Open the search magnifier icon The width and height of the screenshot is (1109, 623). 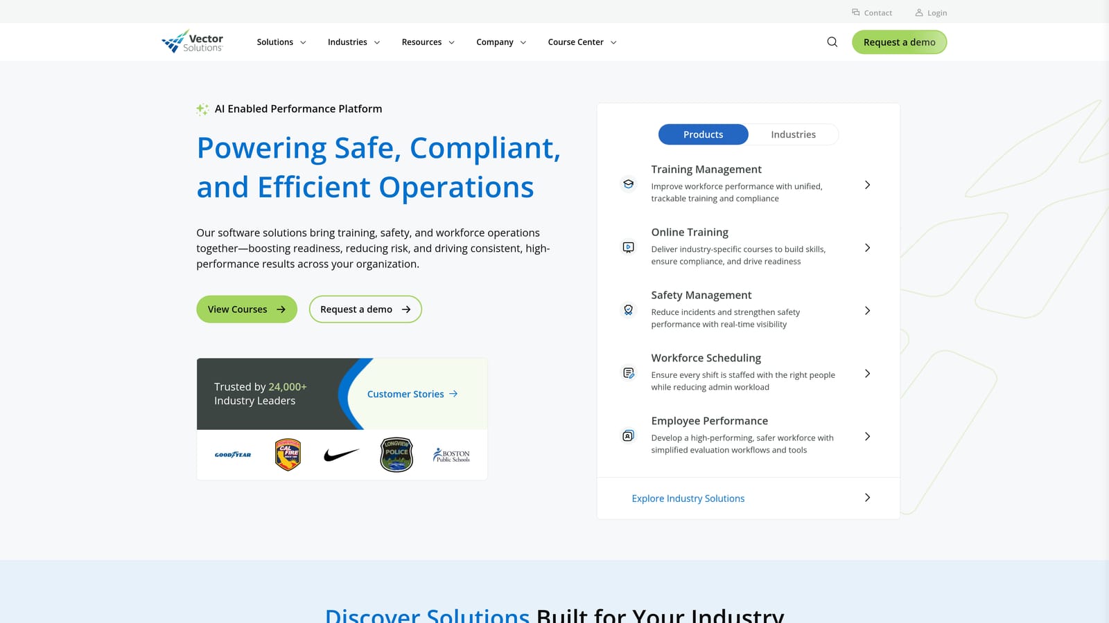[x=832, y=42]
